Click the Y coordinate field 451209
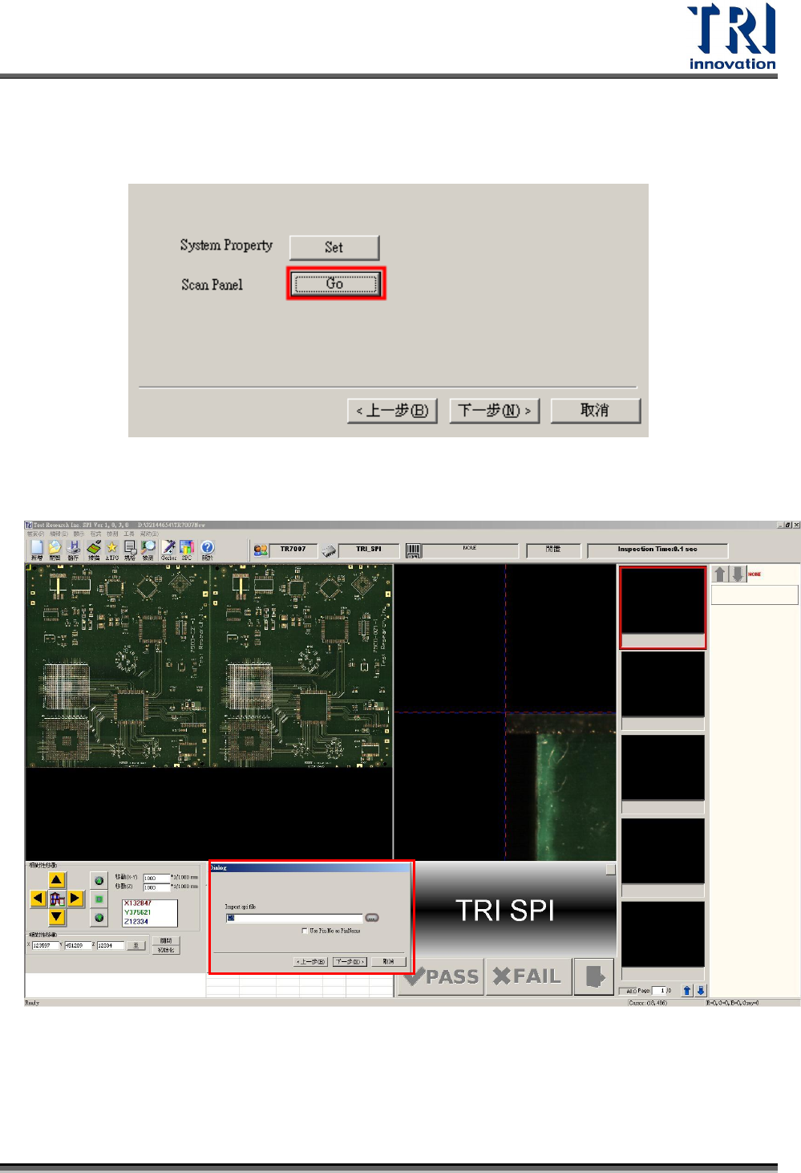The height and width of the screenshot is (1173, 801). click(x=78, y=945)
